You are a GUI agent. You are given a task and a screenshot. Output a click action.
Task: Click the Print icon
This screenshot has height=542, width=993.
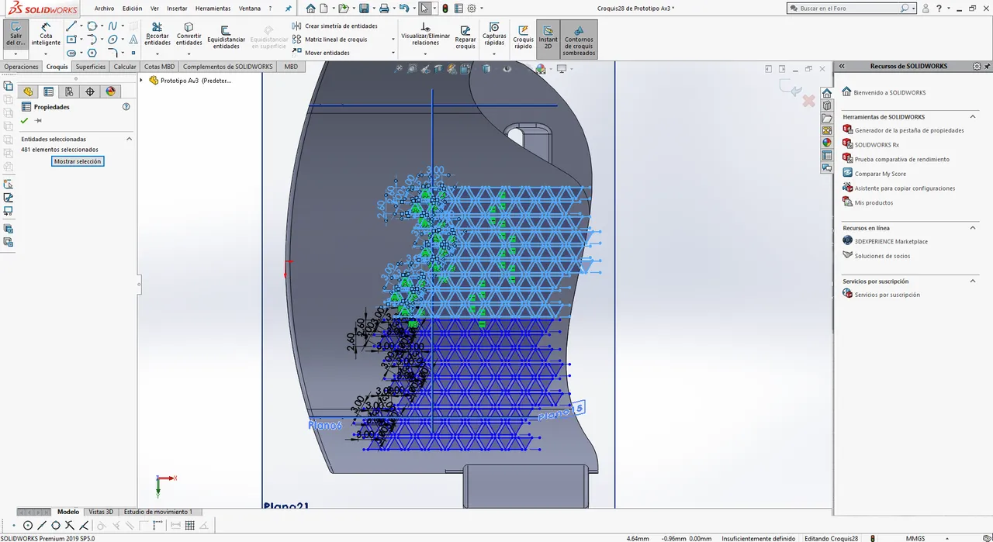click(x=383, y=9)
